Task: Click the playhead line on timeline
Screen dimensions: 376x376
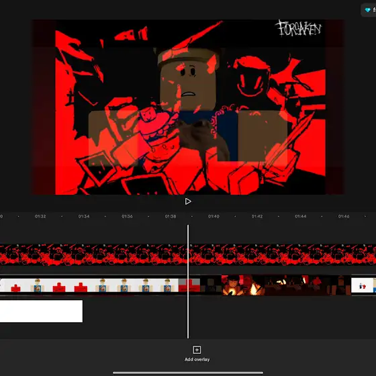Action: (188, 282)
